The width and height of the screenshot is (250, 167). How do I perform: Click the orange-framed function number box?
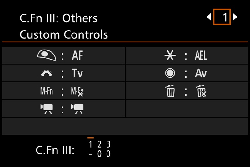pos(222,17)
